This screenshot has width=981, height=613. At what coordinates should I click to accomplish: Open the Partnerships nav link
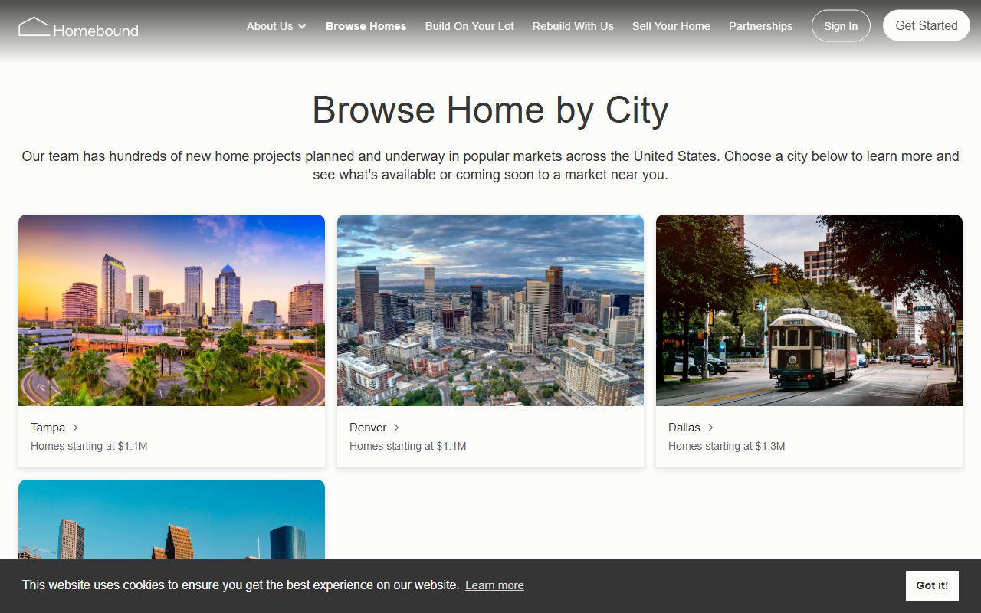click(761, 26)
